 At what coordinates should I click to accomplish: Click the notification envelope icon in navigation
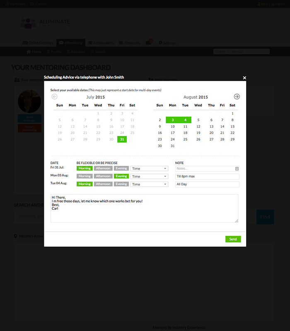[x=149, y=43]
